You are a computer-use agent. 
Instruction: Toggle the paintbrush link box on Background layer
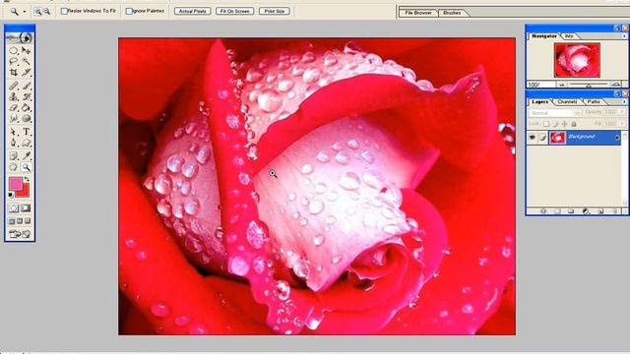[x=542, y=138]
